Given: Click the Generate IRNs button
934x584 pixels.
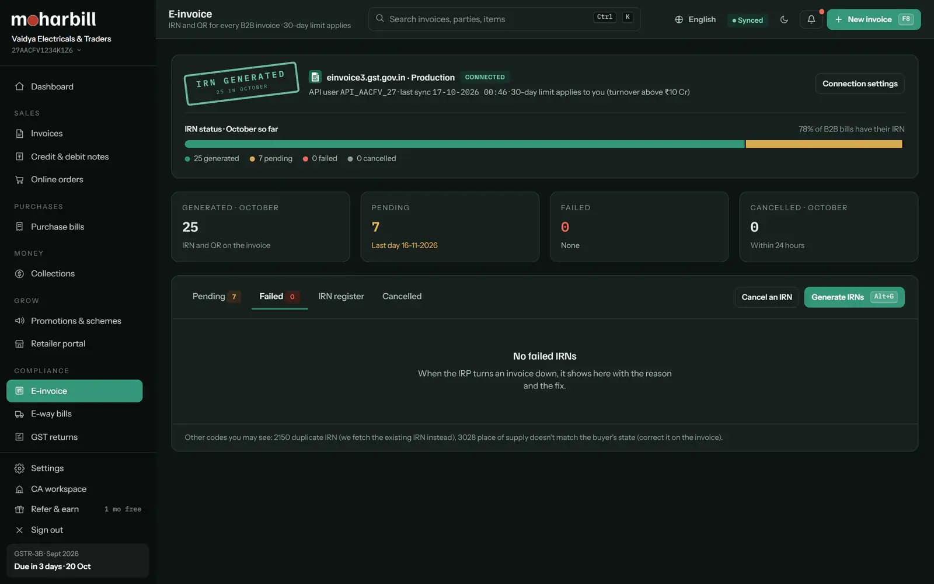Looking at the screenshot, I should [x=854, y=297].
